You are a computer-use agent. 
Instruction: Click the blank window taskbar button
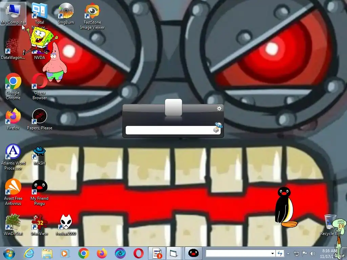(x=174, y=253)
